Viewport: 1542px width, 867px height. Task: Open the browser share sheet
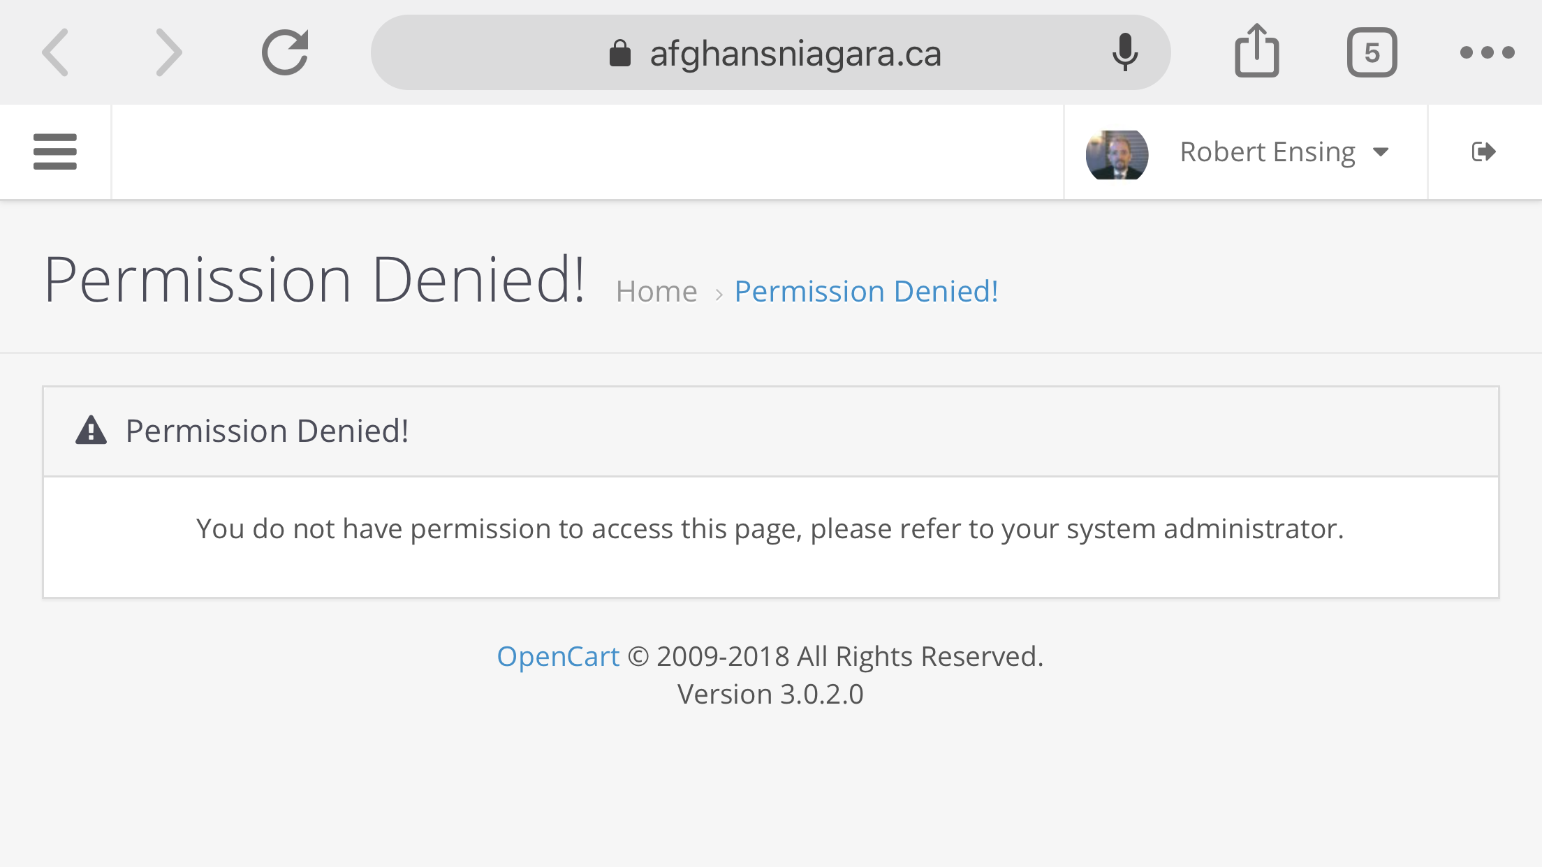(x=1256, y=50)
